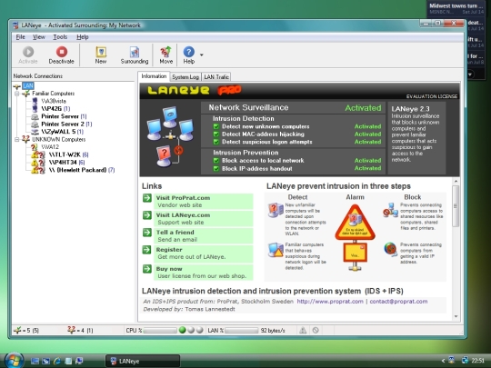491x368 pixels.
Task: Switch to the LAN Trafic tab
Action: pos(216,76)
